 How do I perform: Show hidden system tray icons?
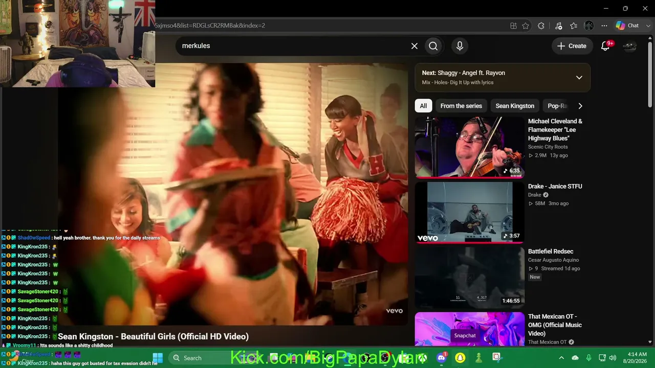click(561, 358)
